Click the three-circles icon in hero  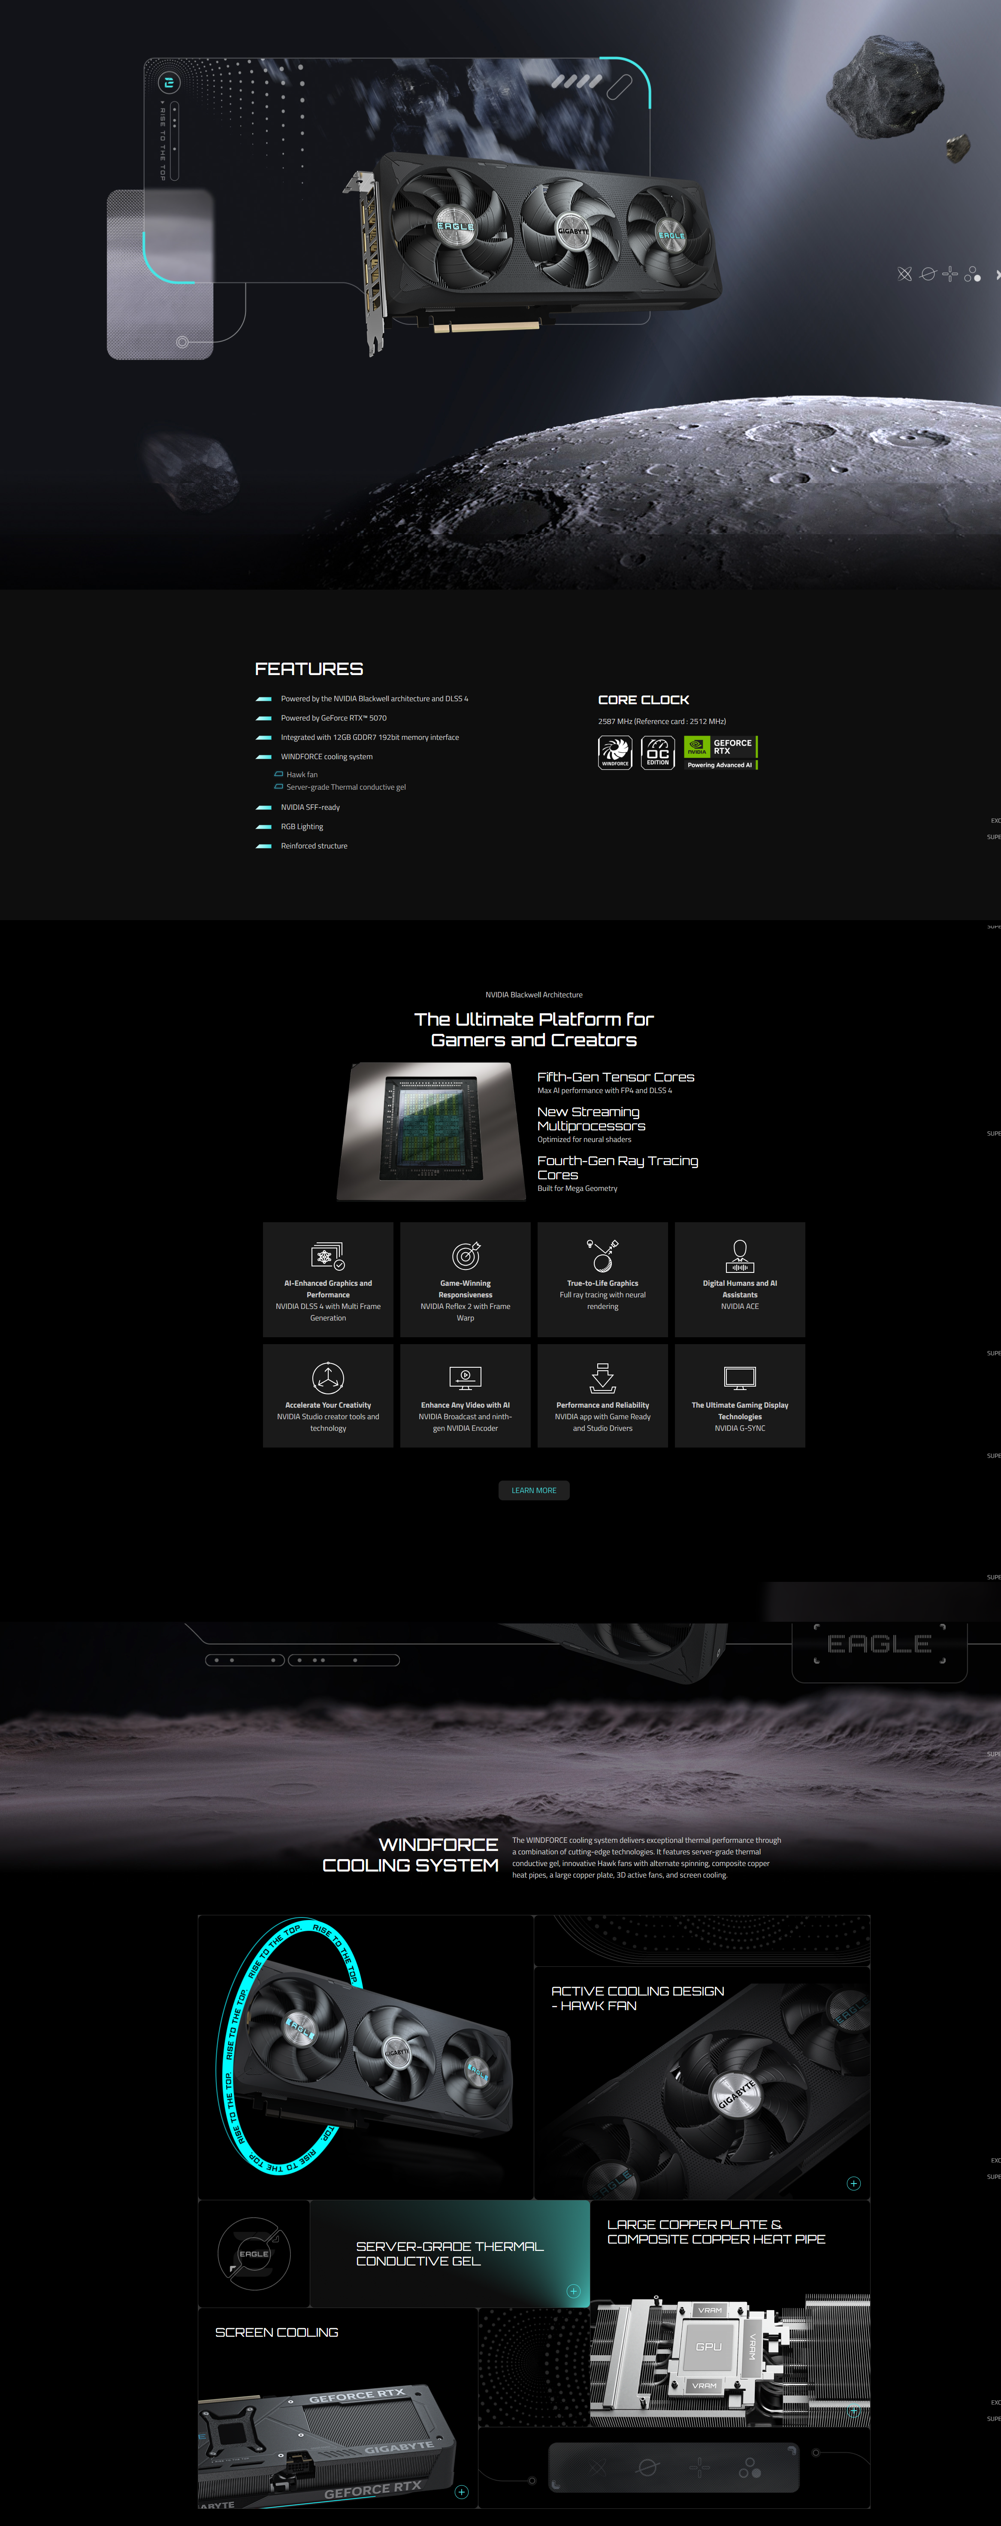973,275
